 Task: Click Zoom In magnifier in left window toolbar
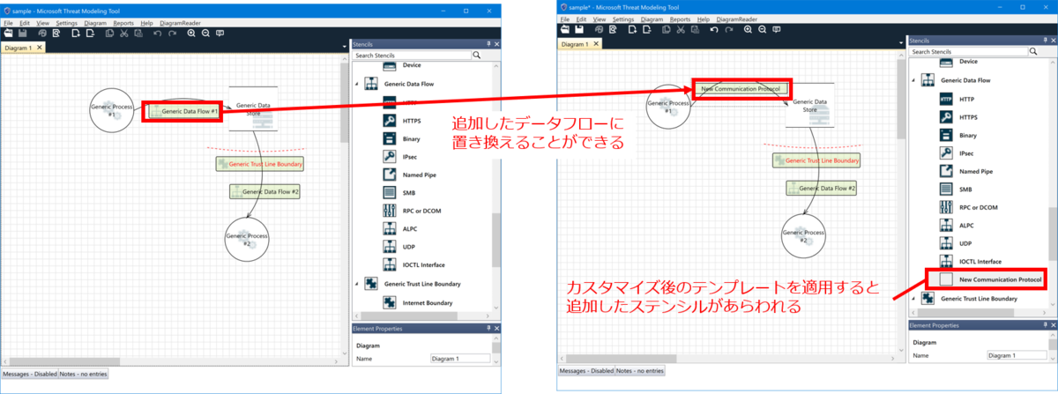[x=191, y=33]
